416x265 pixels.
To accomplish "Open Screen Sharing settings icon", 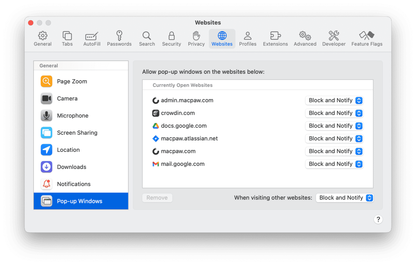I will [x=47, y=133].
